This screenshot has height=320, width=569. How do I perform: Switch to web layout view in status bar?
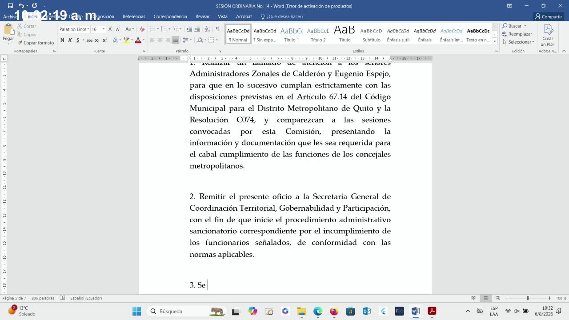(x=497, y=298)
